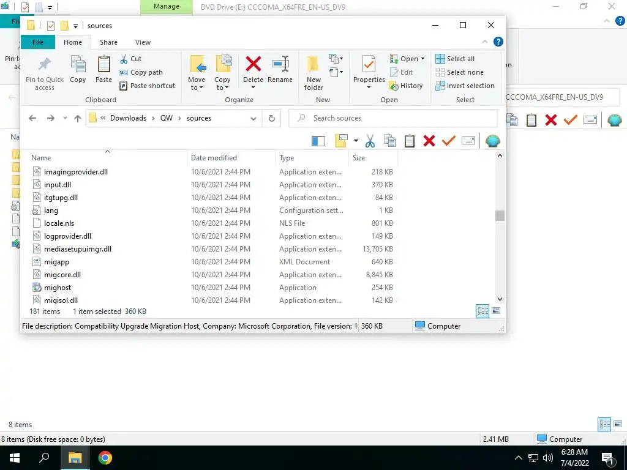
Task: Click the preview pane toolbar icon
Action: click(318, 141)
